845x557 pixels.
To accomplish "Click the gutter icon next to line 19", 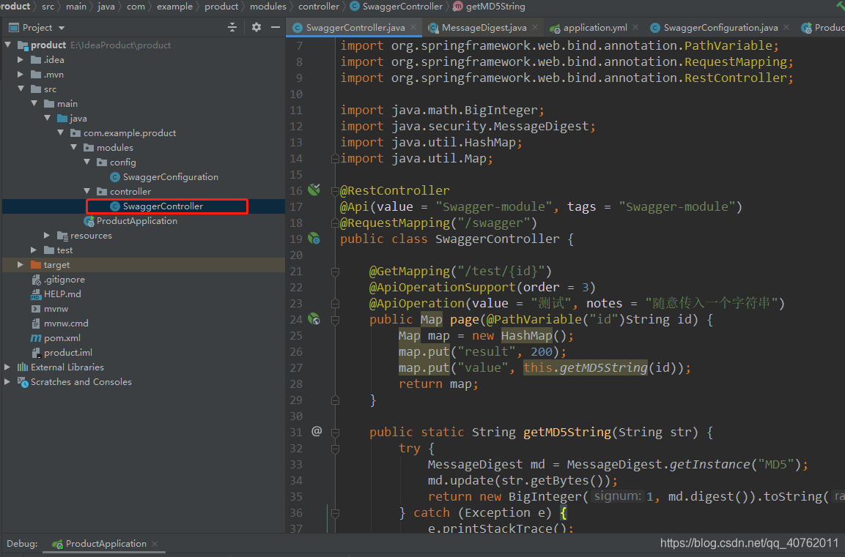I will pyautogui.click(x=314, y=238).
